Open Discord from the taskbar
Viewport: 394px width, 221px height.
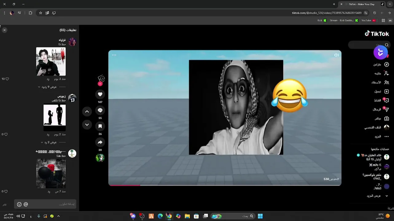tap(133, 216)
